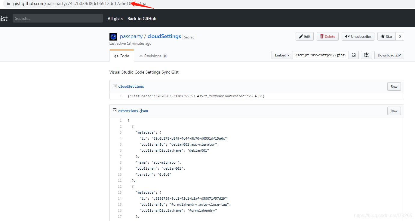The height and width of the screenshot is (221, 415).
Task: Open the All gists menu item
Action: (x=115, y=19)
